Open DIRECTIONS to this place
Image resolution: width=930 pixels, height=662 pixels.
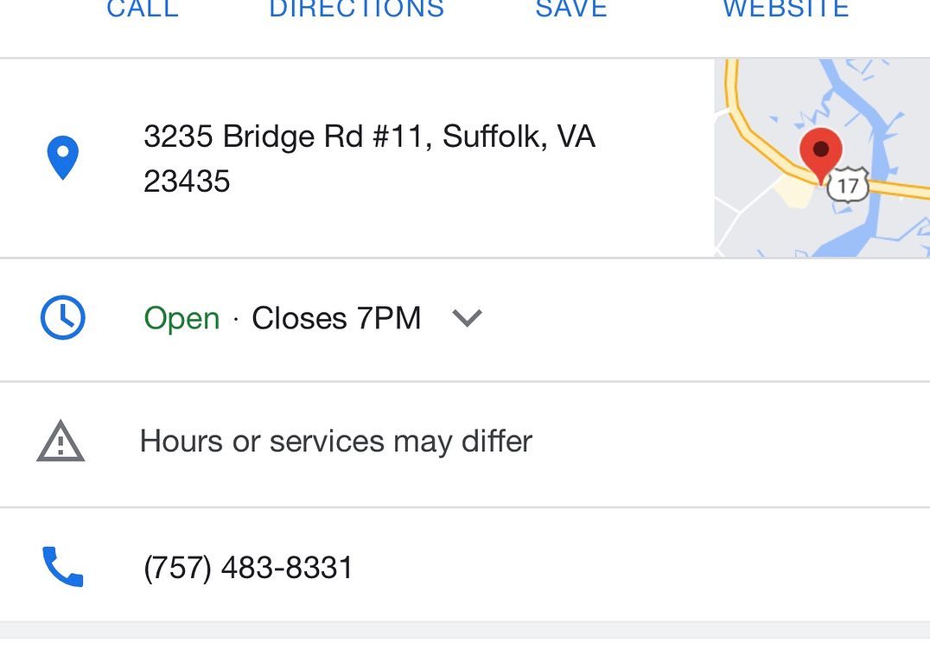coord(356,10)
